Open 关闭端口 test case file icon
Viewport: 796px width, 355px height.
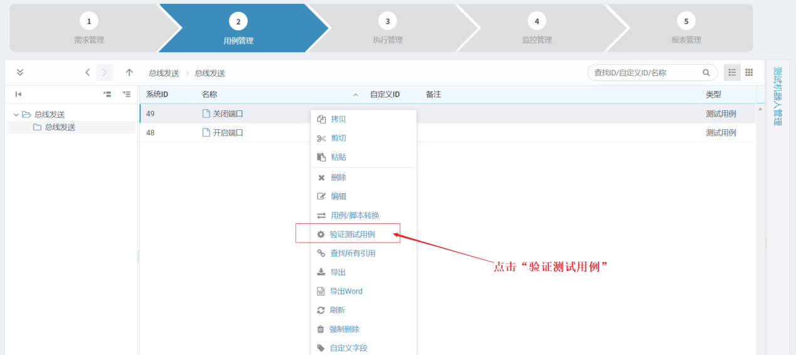[205, 114]
